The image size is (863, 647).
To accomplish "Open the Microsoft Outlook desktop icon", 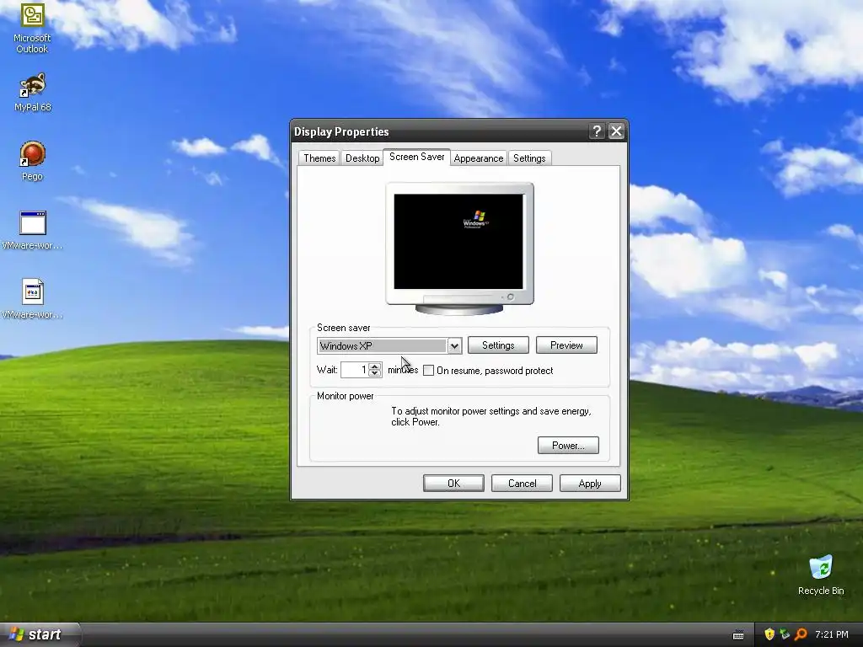I will tap(32, 28).
